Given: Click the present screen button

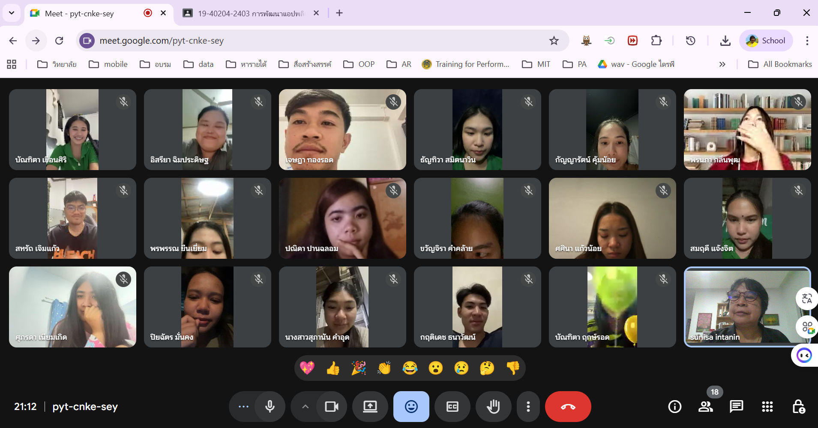Looking at the screenshot, I should coord(370,407).
